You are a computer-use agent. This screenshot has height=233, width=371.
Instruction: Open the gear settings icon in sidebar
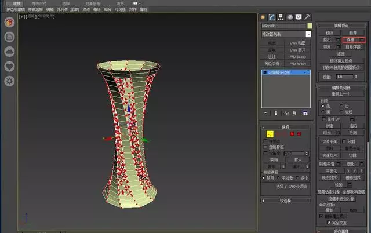coord(9,81)
